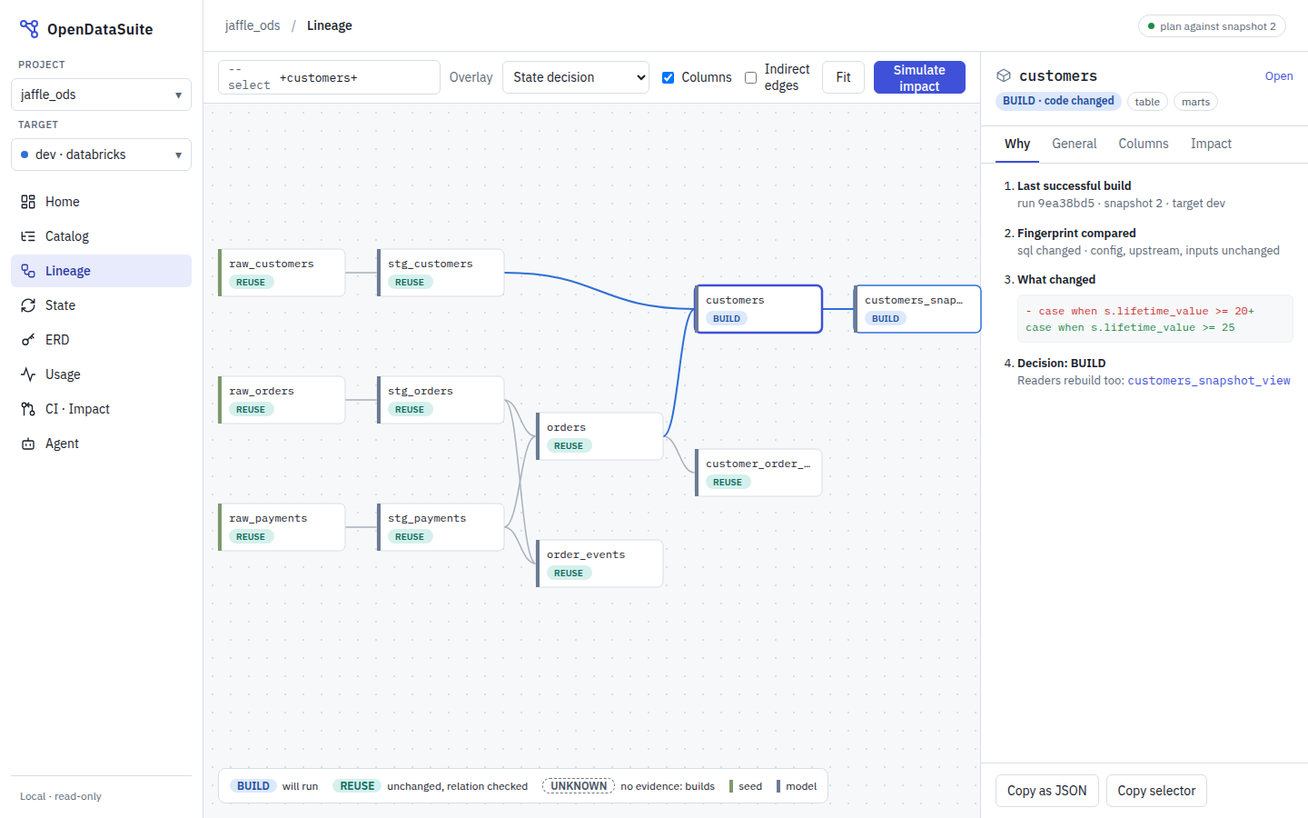Open Home via its sidebar icon

point(28,202)
